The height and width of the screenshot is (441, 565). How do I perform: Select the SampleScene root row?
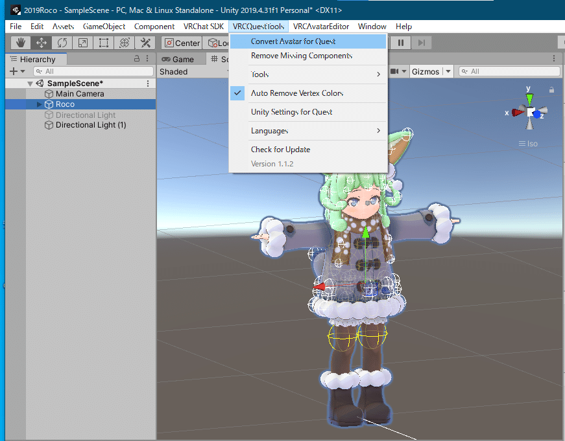pyautogui.click(x=80, y=84)
